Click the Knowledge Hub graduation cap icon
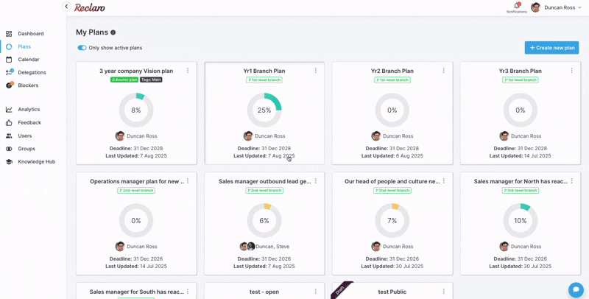 click(x=9, y=161)
